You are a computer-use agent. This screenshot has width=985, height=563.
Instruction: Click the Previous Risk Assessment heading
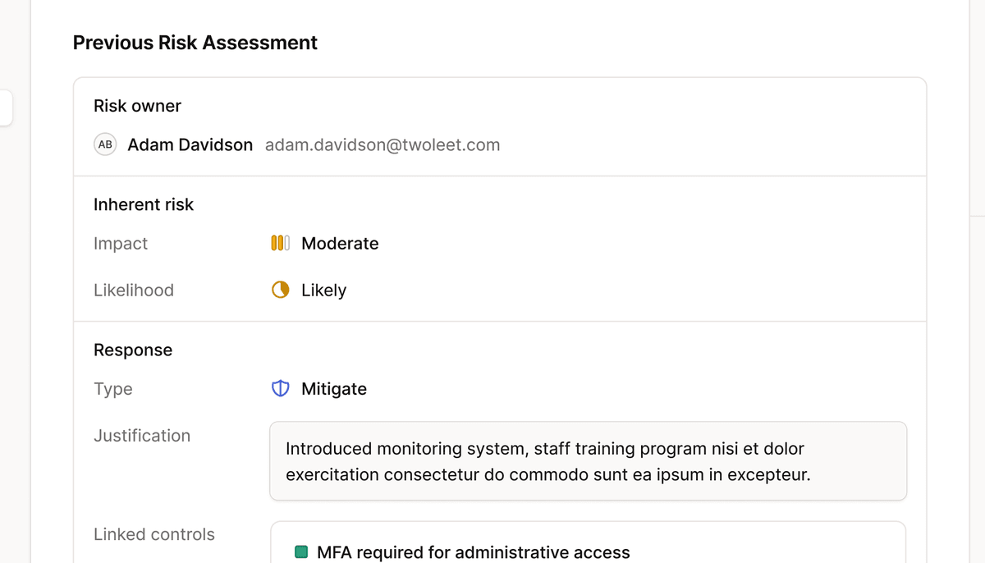pyautogui.click(x=195, y=43)
